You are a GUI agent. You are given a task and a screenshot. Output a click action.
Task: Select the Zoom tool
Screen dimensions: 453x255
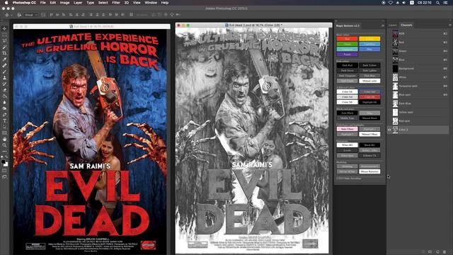click(x=4, y=145)
